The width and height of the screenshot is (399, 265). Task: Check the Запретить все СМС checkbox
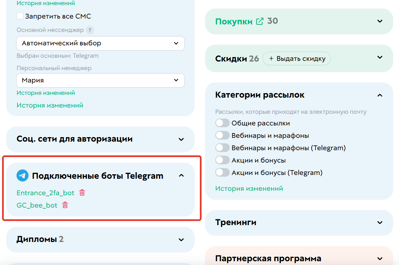click(x=20, y=16)
